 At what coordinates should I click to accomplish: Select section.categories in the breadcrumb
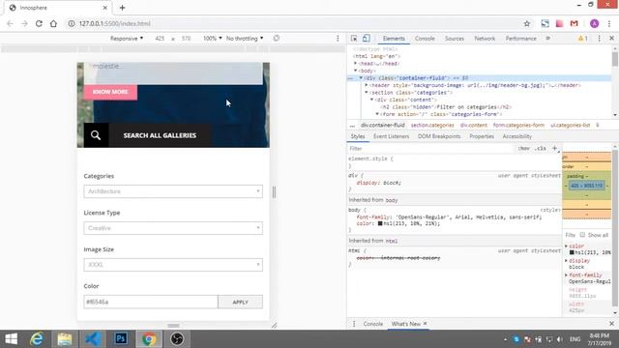(x=432, y=125)
